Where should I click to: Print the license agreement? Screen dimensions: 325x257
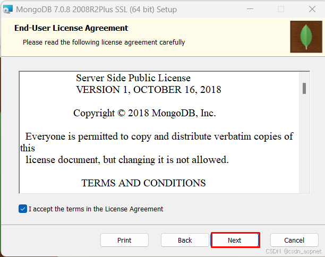[124, 240]
